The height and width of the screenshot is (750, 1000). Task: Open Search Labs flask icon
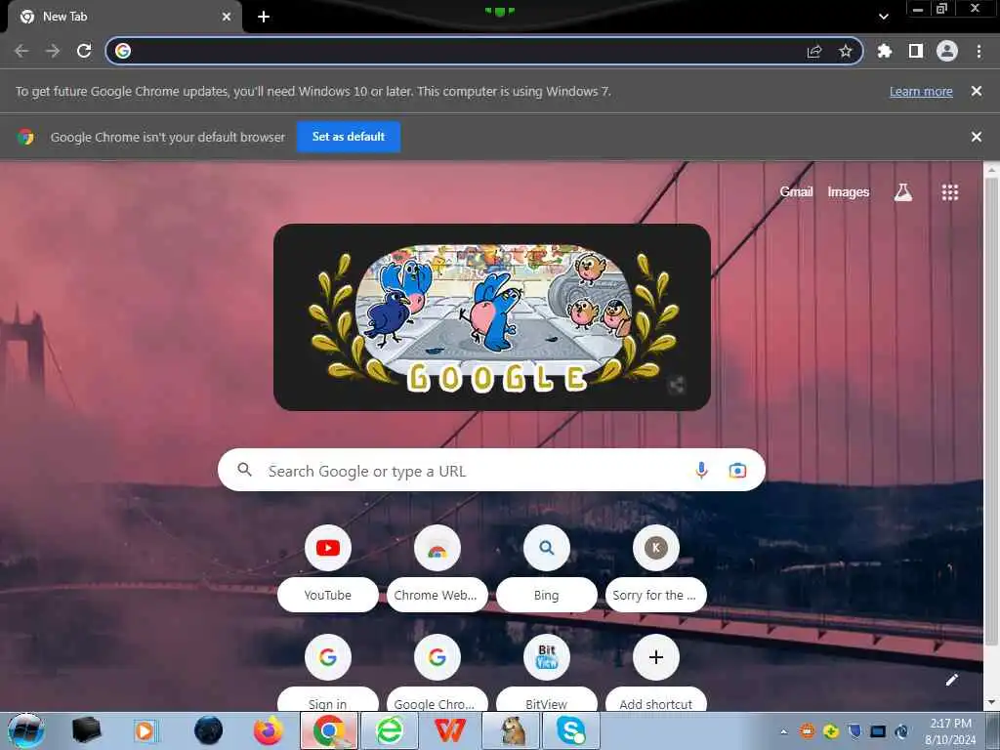(x=903, y=192)
